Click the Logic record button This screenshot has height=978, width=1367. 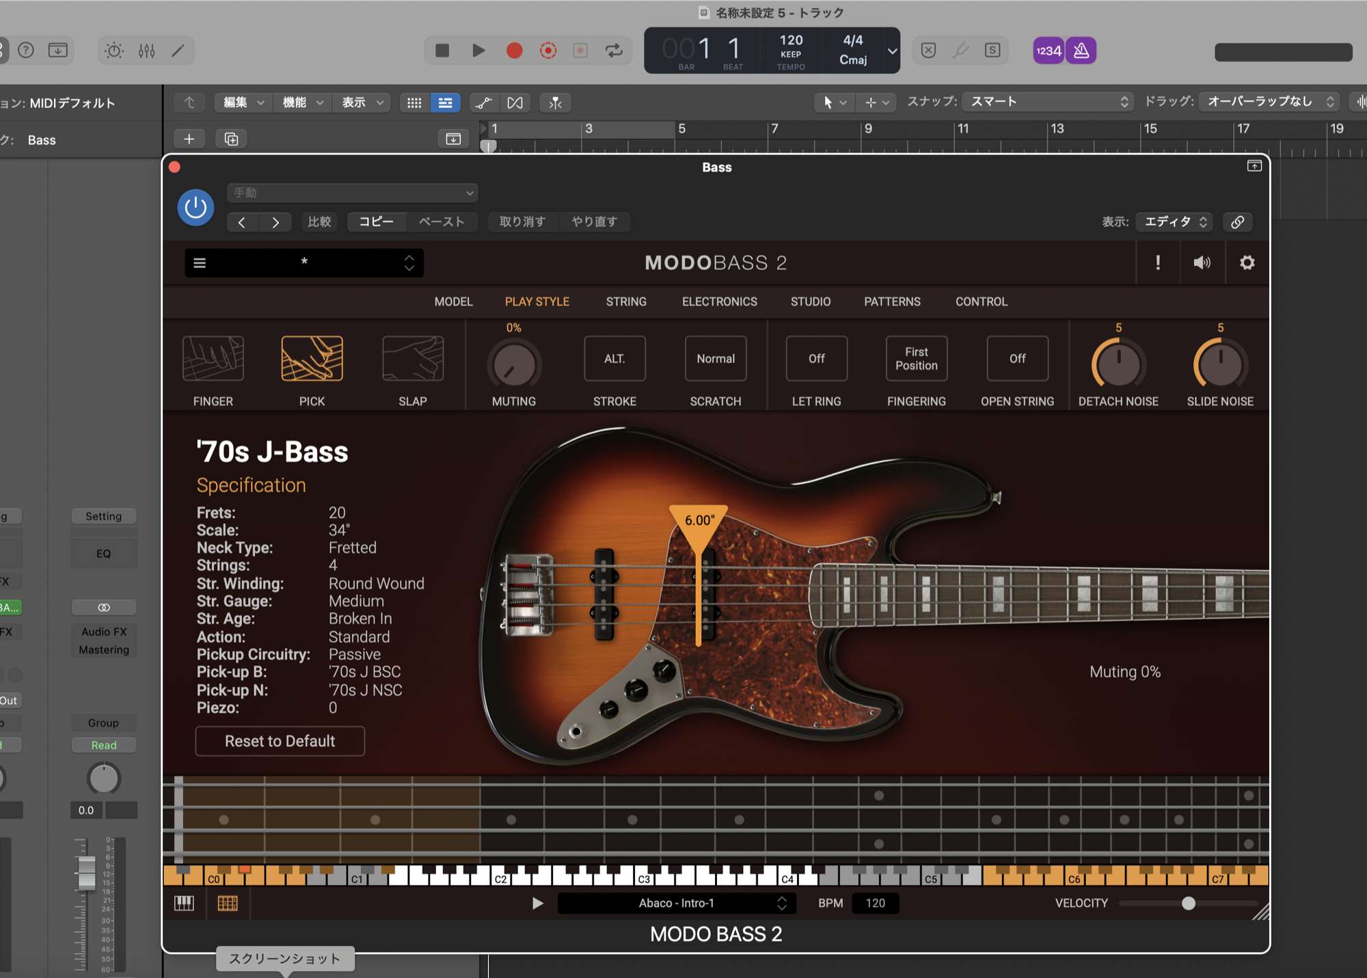click(x=515, y=50)
